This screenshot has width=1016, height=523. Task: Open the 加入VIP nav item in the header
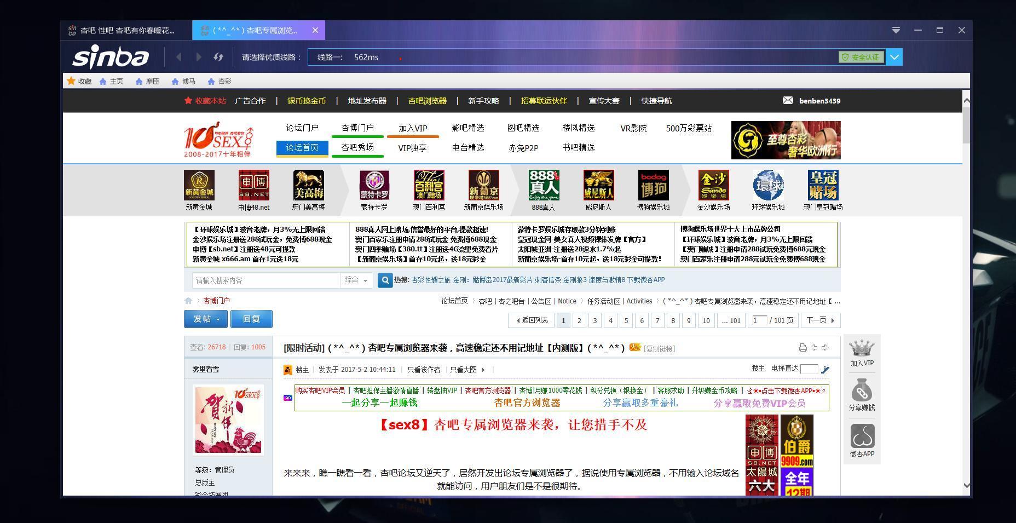pos(413,128)
